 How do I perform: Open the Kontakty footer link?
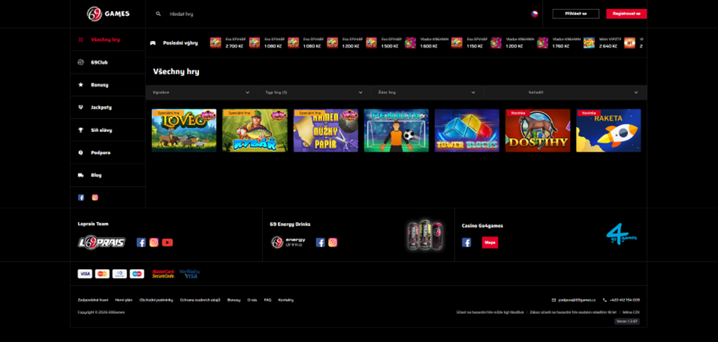[286, 300]
